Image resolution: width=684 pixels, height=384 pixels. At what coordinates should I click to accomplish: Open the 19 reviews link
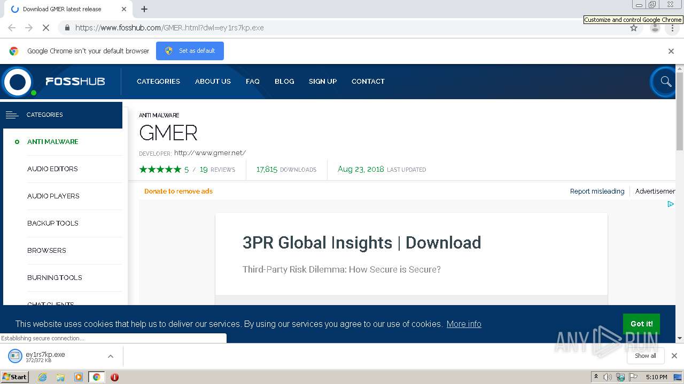(217, 170)
